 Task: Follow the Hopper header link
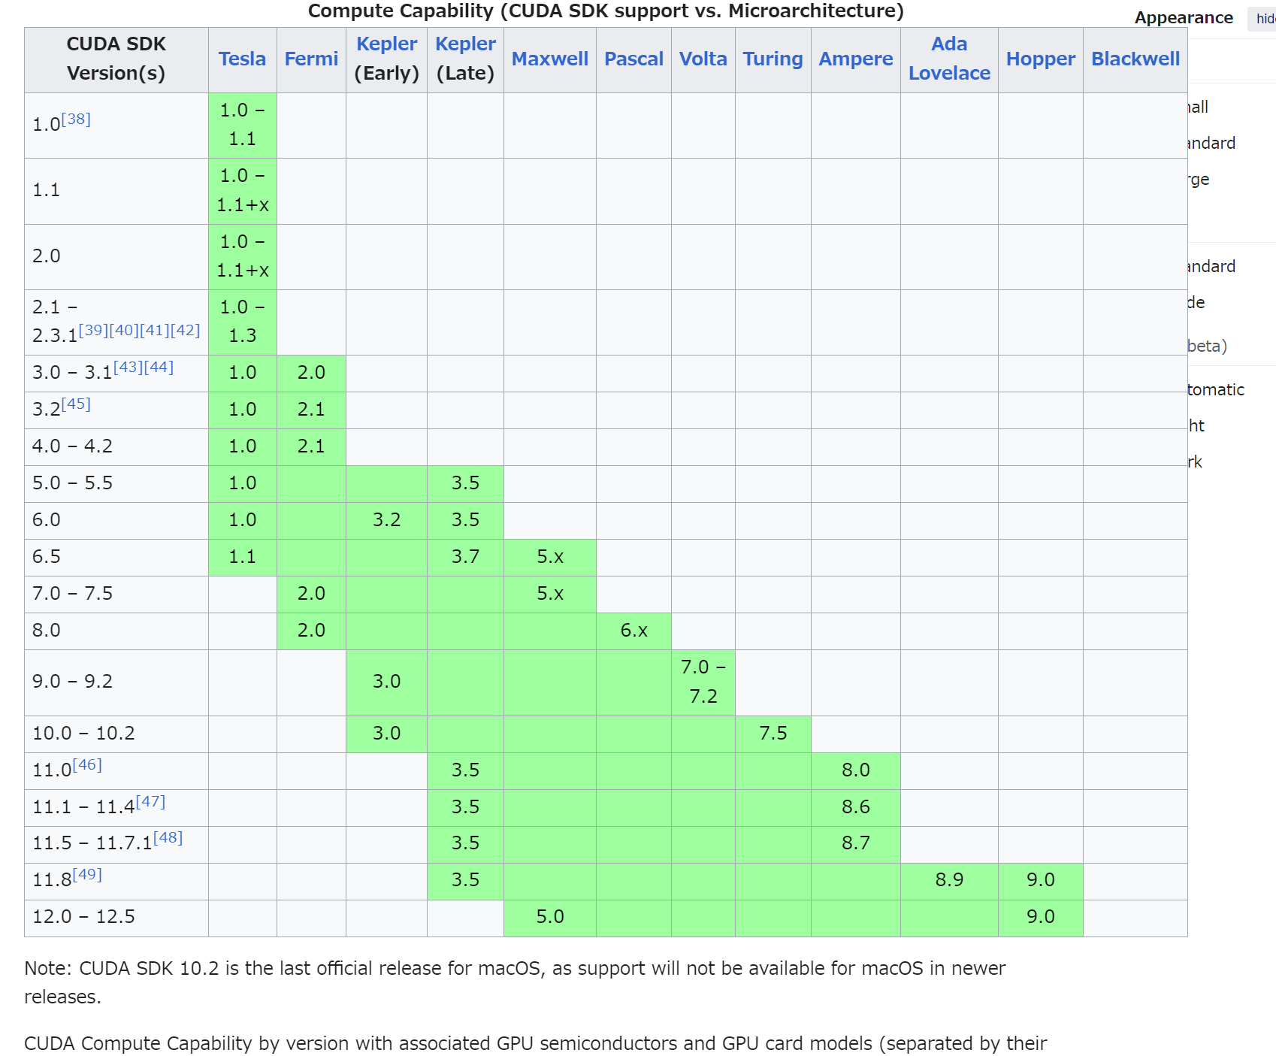pos(1041,59)
